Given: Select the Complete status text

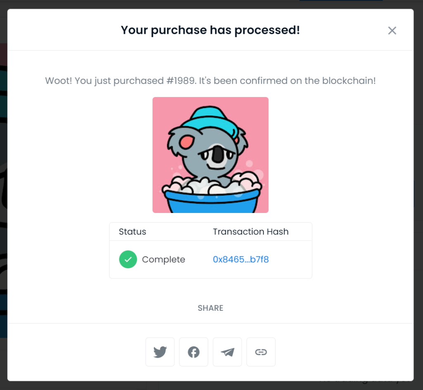Looking at the screenshot, I should point(164,259).
